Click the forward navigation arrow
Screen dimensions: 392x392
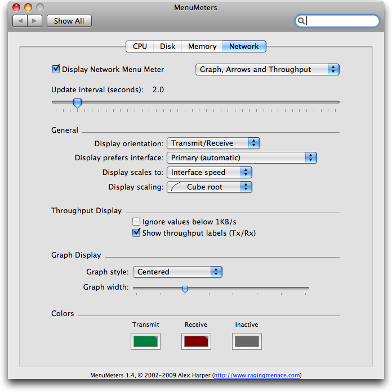34,21
